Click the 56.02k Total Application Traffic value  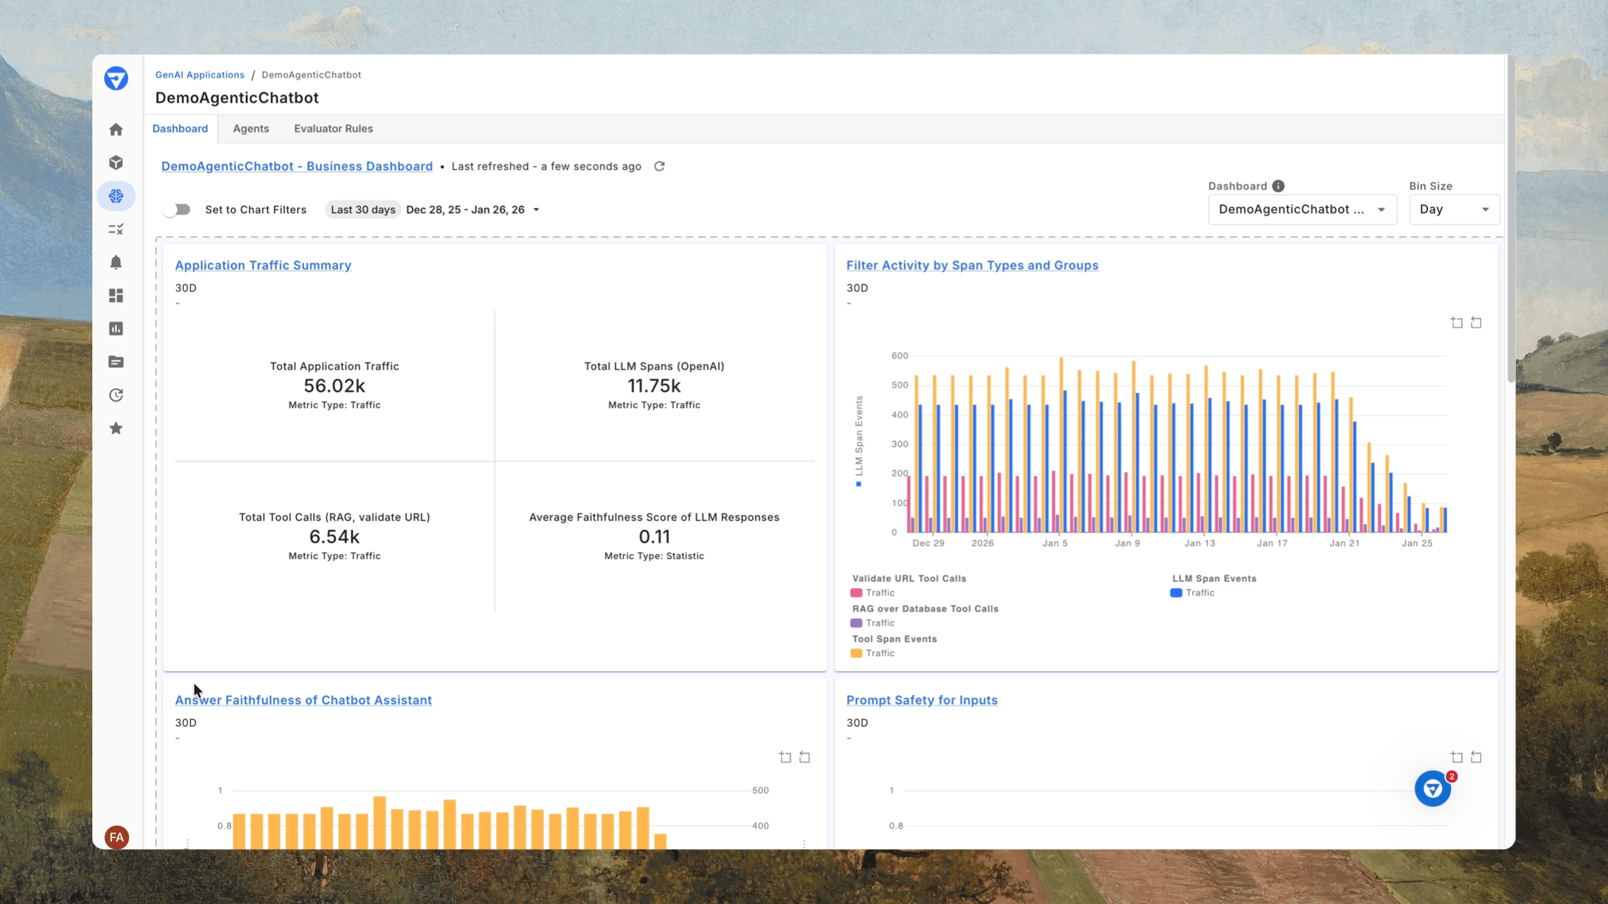click(x=334, y=385)
